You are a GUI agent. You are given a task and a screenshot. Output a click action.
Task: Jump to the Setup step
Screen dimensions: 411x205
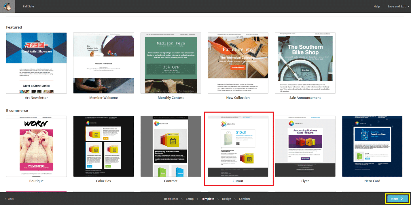(x=190, y=199)
